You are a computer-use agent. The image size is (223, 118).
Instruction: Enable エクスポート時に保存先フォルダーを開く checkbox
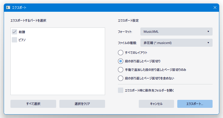(121, 90)
